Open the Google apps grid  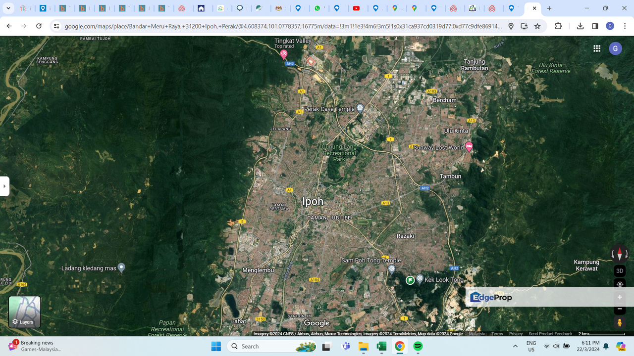[597, 48]
